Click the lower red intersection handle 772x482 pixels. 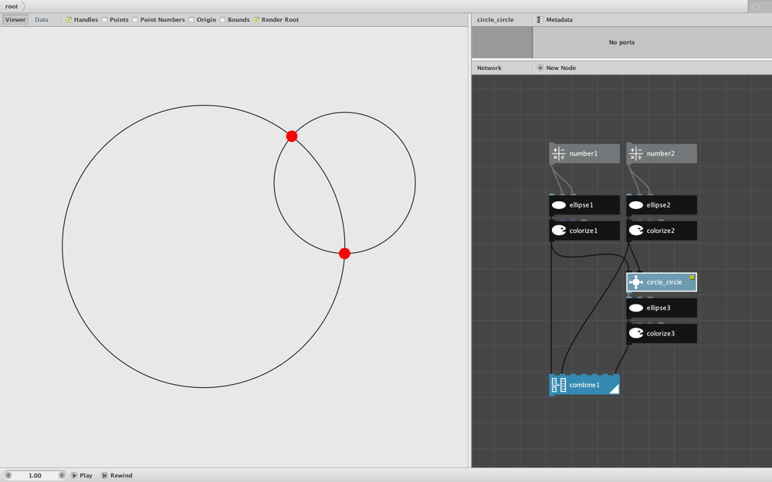(344, 253)
